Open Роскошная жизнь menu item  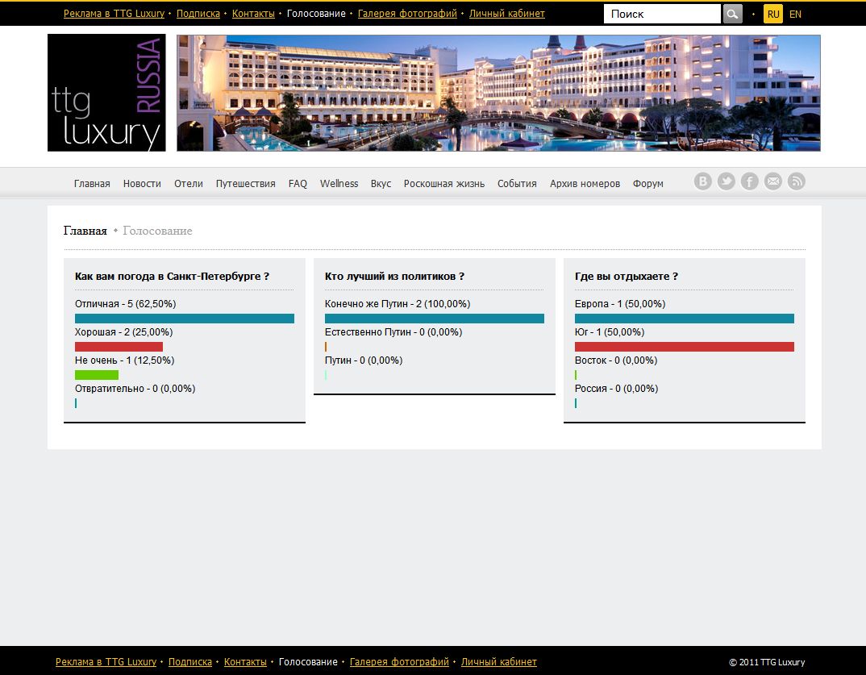444,183
